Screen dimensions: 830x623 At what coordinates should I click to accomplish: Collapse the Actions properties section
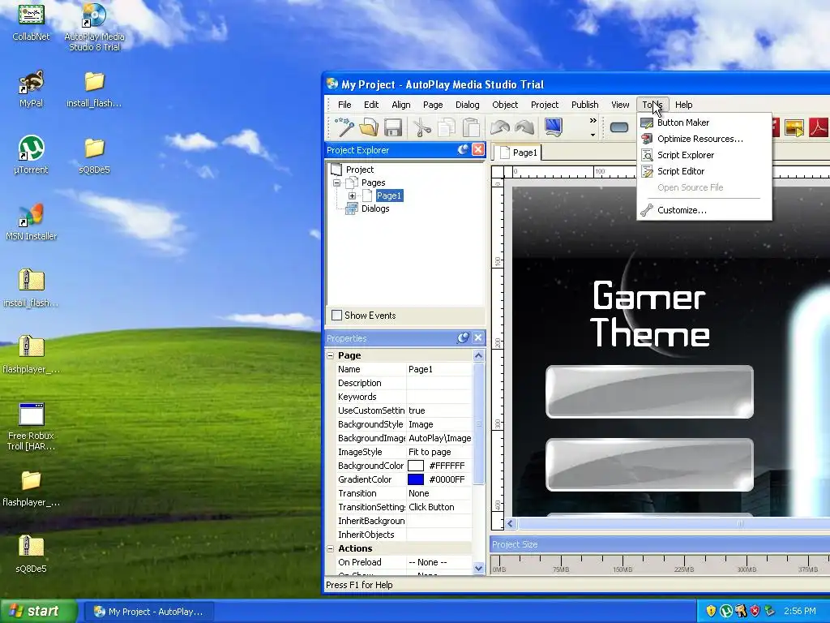pos(331,549)
